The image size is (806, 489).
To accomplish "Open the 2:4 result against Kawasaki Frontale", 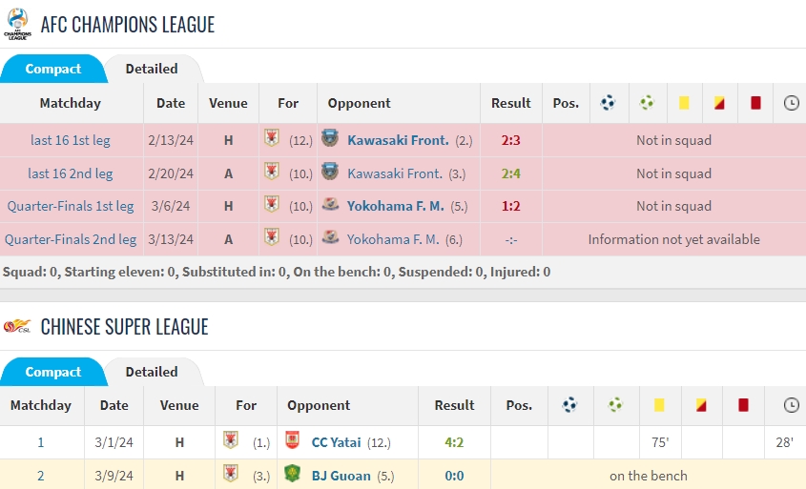I will pyautogui.click(x=509, y=173).
